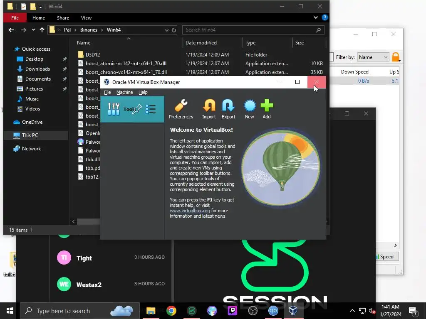Image resolution: width=426 pixels, height=319 pixels.
Task: Go back in File Explorer
Action: pos(11,30)
